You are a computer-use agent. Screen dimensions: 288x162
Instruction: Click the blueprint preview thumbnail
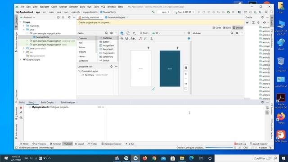[x=170, y=68]
